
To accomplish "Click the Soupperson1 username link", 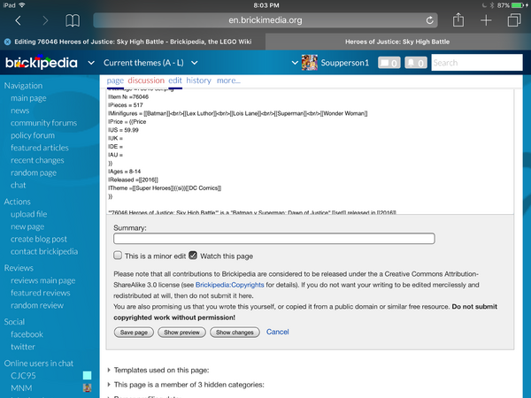I will (345, 63).
